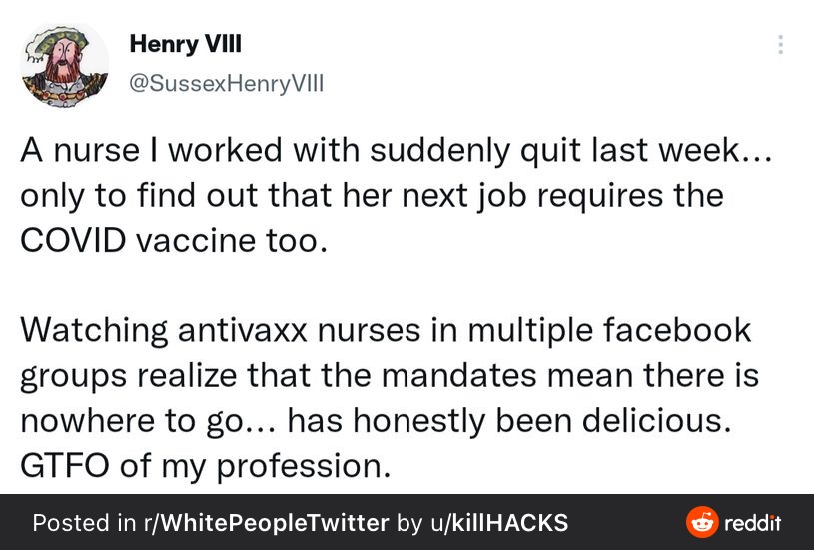Open the Henry VIII cartoon avatar

tap(64, 65)
